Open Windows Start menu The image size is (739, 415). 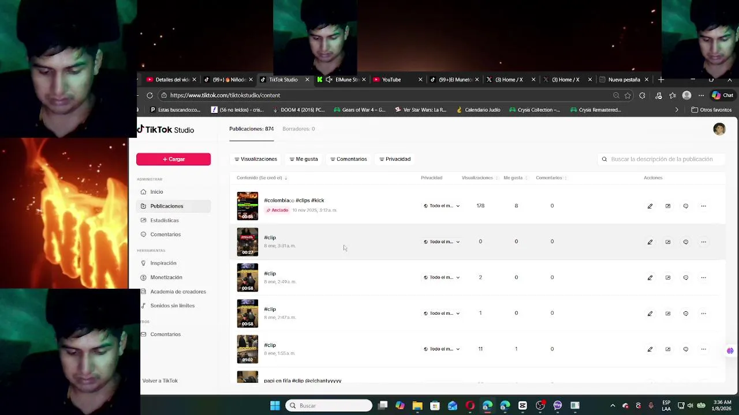tap(275, 406)
